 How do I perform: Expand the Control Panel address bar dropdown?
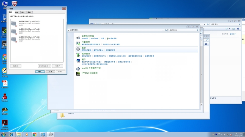[x=163, y=30]
